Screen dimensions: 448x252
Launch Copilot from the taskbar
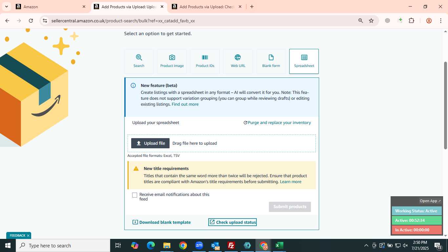[x=135, y=245]
